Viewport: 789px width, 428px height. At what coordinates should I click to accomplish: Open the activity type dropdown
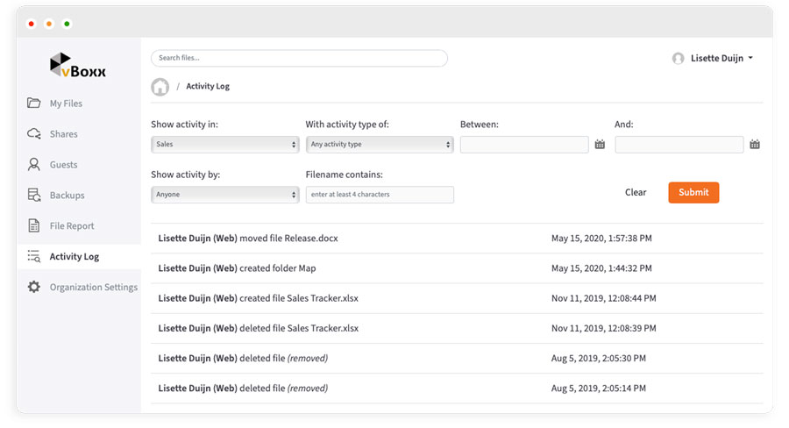379,145
